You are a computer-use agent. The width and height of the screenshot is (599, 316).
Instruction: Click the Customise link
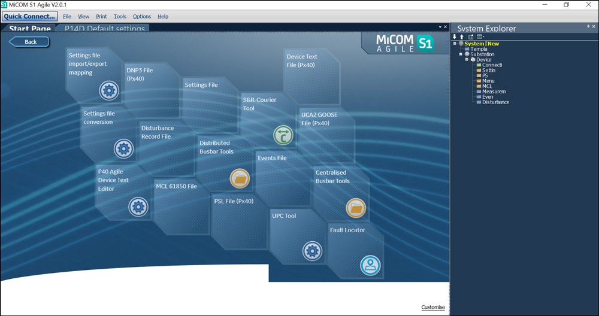pyautogui.click(x=433, y=307)
